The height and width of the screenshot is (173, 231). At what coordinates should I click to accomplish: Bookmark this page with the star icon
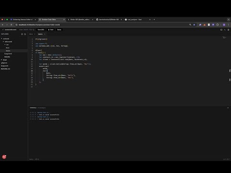(194, 25)
